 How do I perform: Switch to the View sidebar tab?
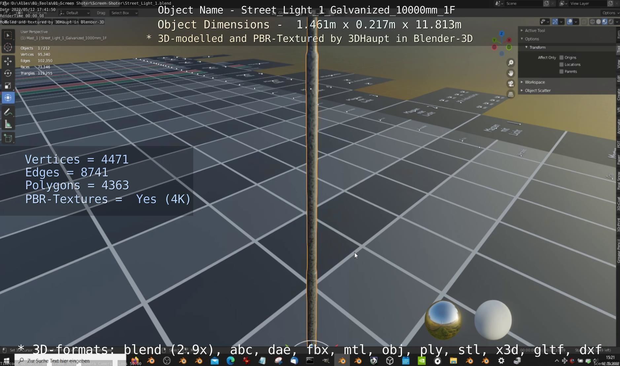coord(618,64)
